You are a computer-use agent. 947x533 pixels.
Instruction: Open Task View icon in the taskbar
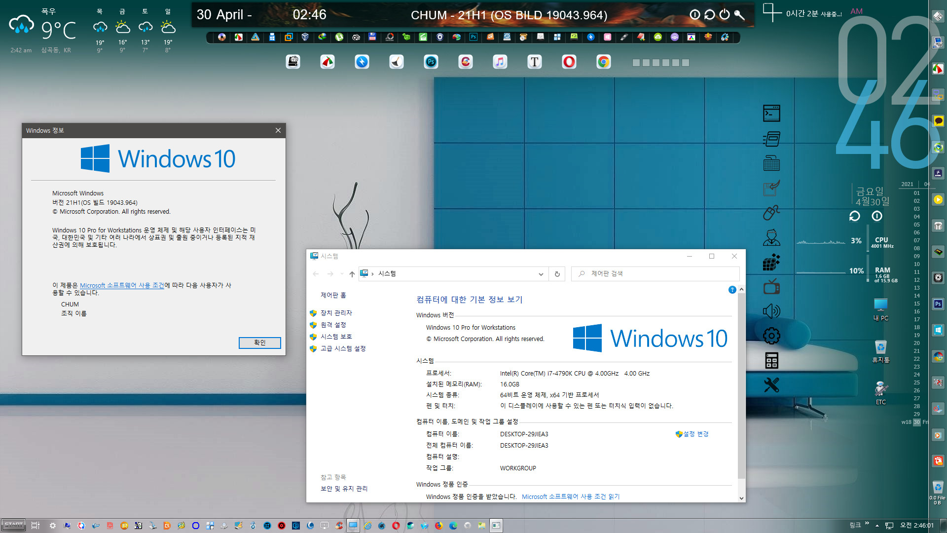click(36, 526)
